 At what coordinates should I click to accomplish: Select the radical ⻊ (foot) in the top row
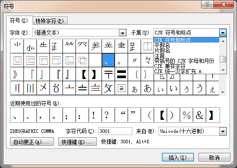tap(134, 46)
